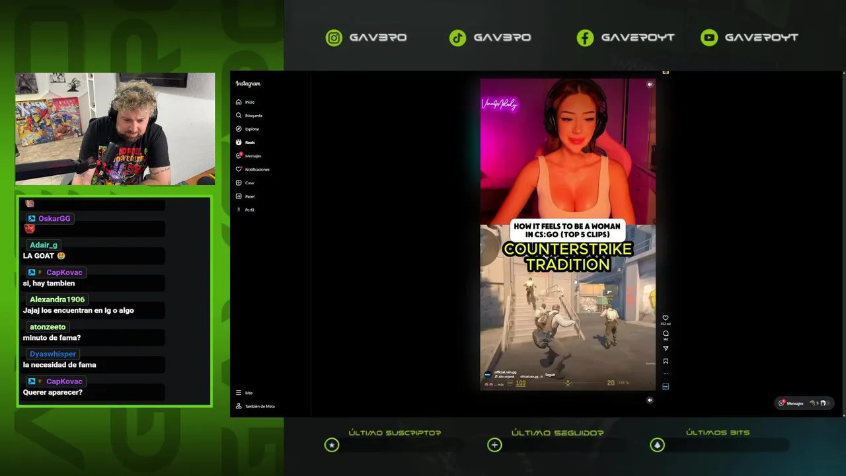
Task: Click Seguir to follow the reel author
Action: pos(550,375)
